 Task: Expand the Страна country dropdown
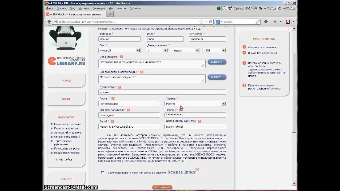223,104
